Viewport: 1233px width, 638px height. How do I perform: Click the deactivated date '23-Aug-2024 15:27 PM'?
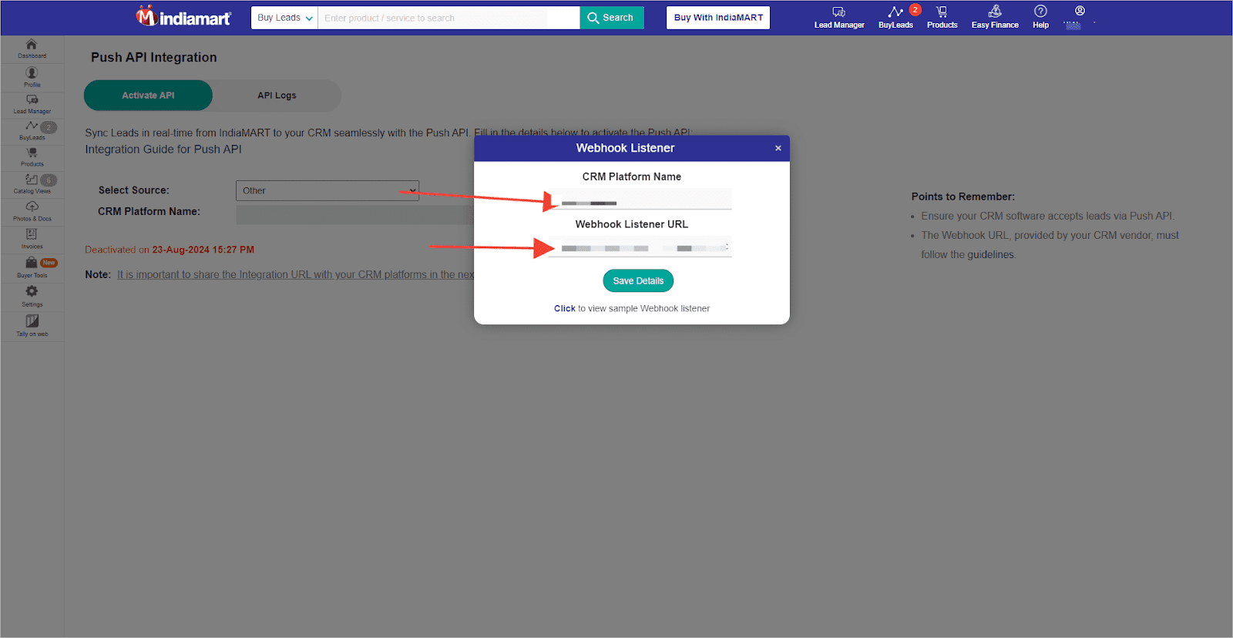tap(203, 250)
